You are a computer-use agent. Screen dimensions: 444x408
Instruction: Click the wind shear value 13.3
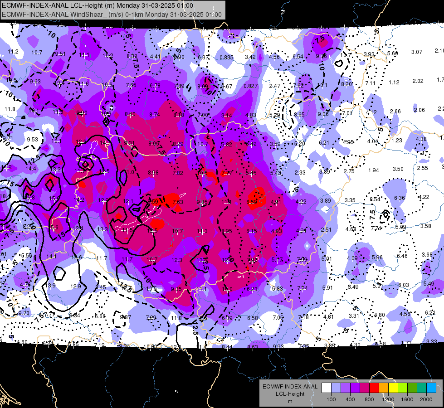(102, 229)
